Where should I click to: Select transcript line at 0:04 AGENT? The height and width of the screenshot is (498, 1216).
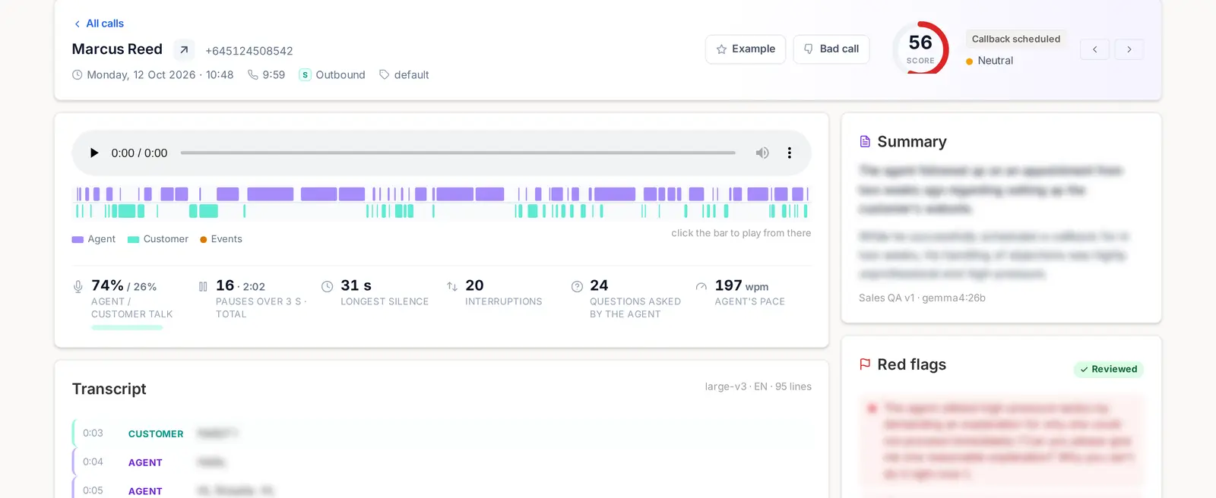pos(442,462)
